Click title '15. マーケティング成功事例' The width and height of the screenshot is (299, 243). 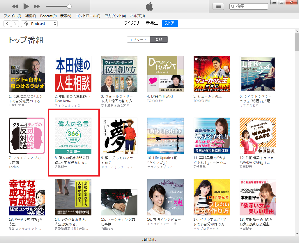[x=118, y=222]
